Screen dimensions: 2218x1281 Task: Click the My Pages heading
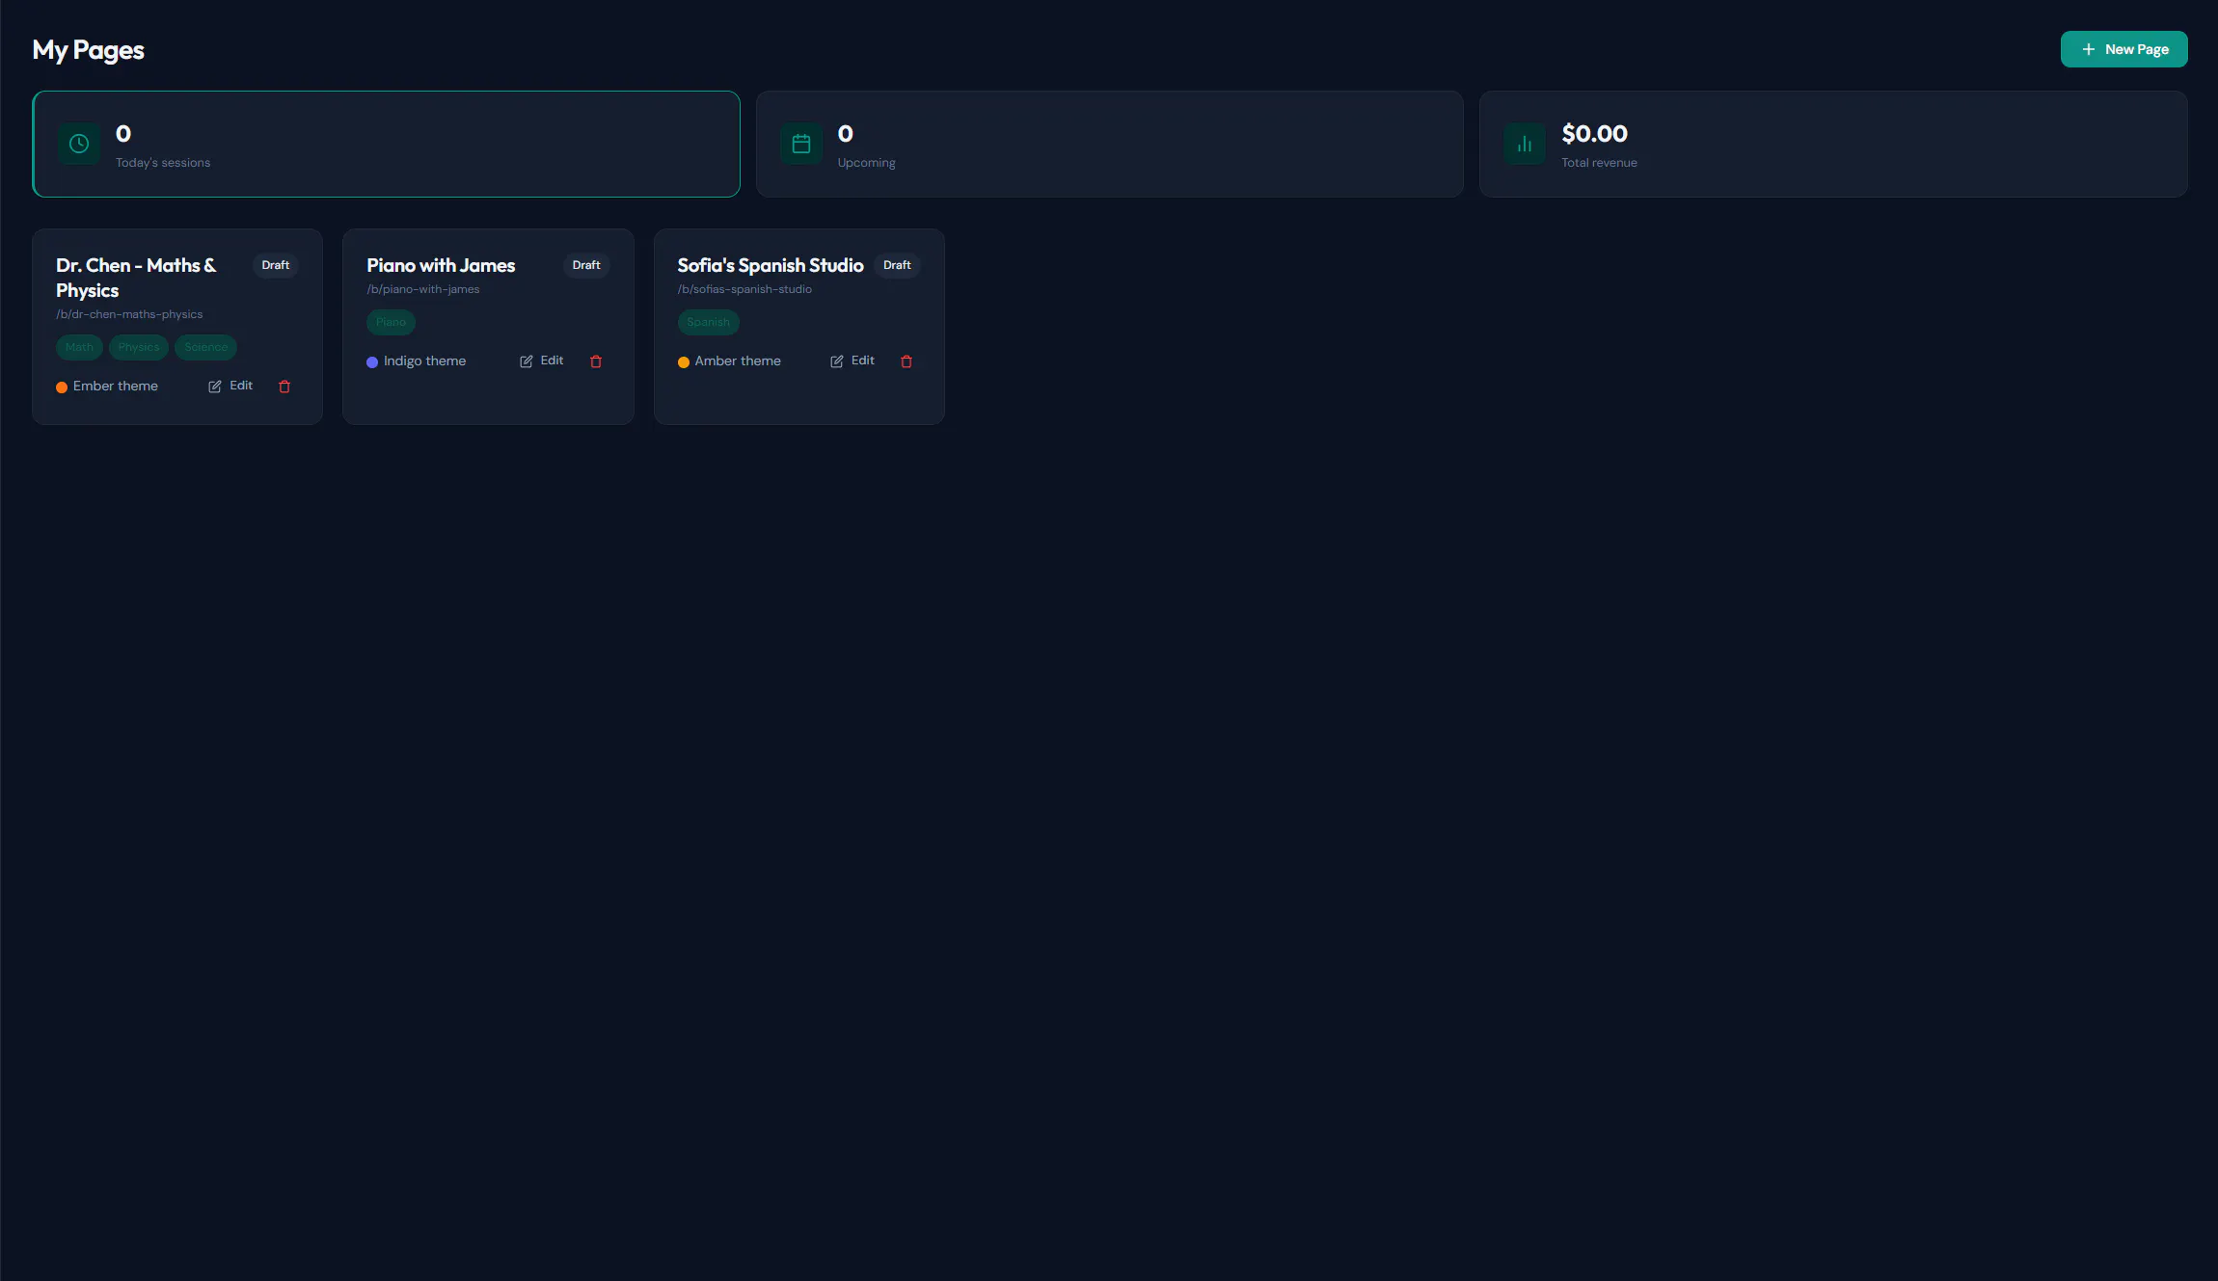[88, 50]
